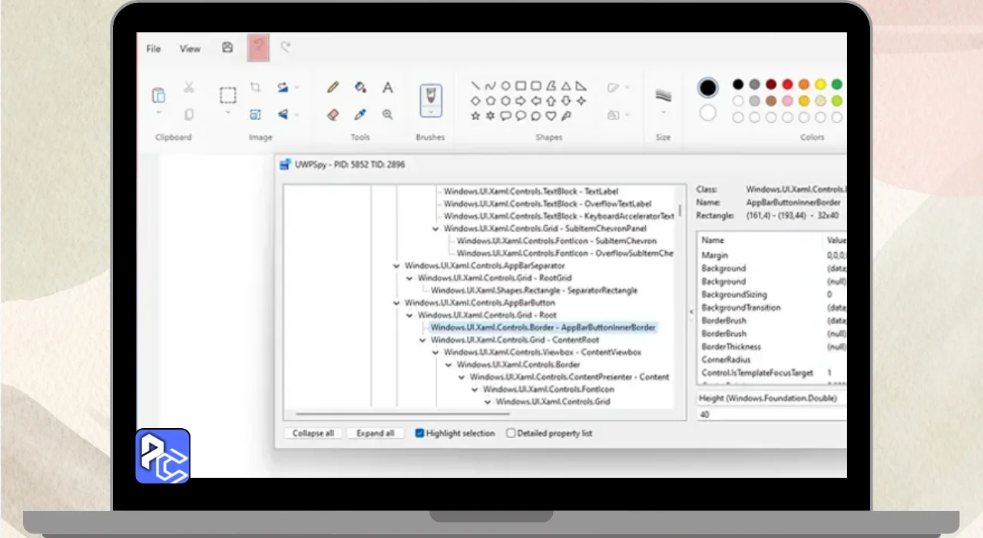The height and width of the screenshot is (538, 983).
Task: Open the dropdown arrow under Paste
Action: click(x=158, y=113)
